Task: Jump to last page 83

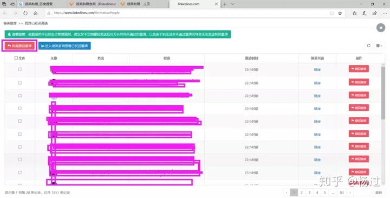Action: (x=342, y=193)
